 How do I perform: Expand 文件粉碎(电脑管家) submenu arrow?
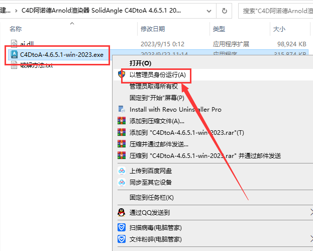coord(311,239)
